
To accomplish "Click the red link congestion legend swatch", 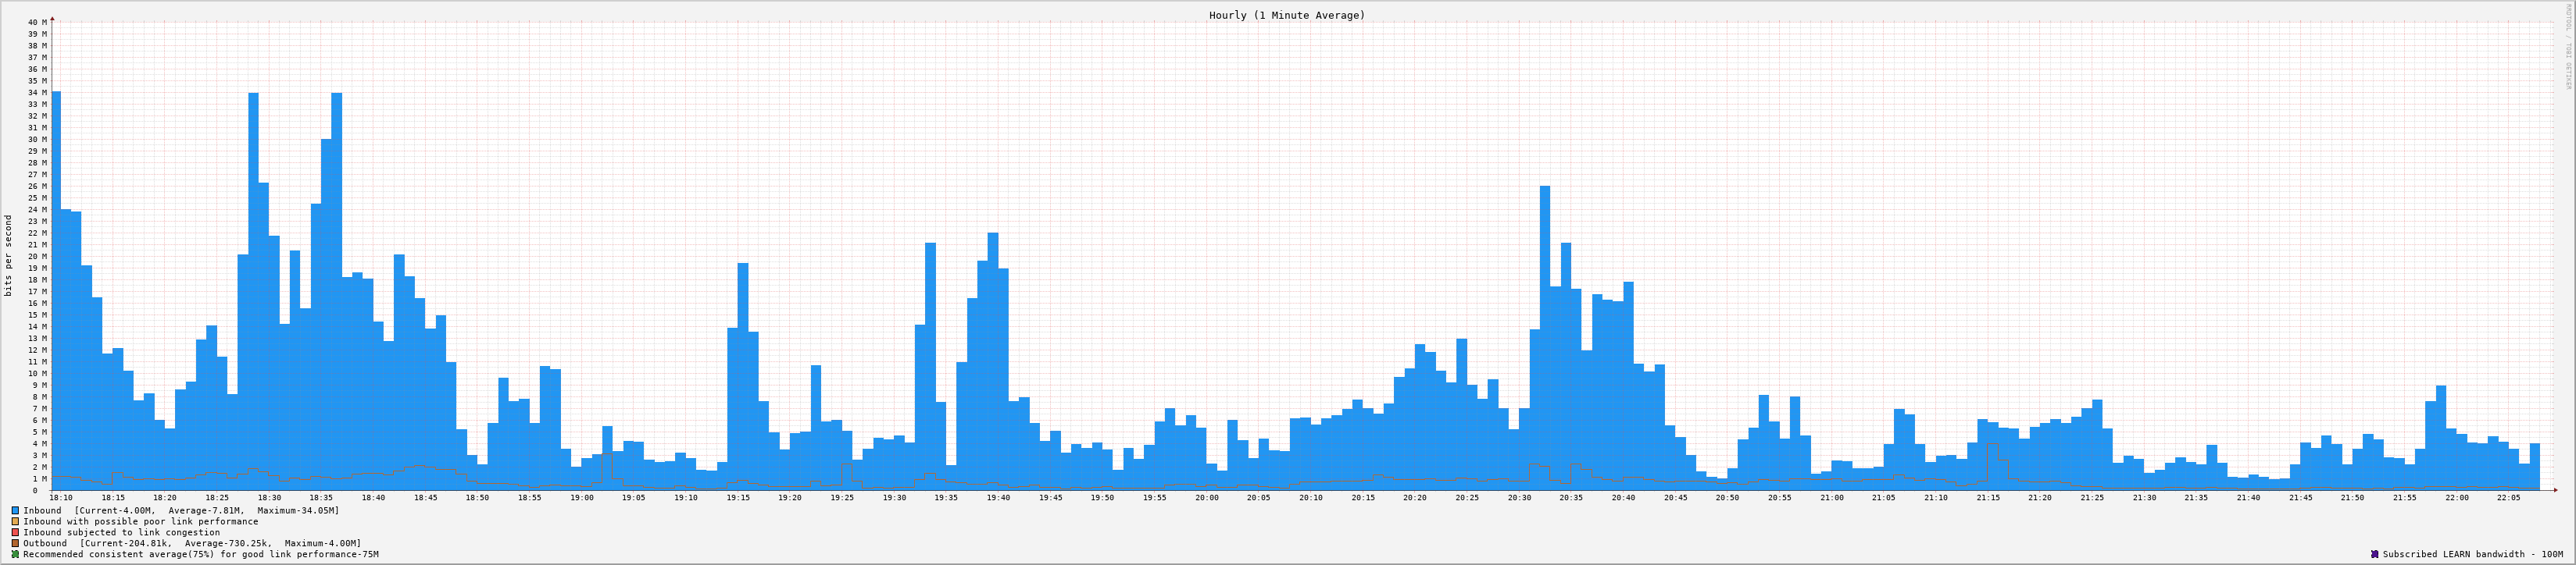I will (x=15, y=532).
